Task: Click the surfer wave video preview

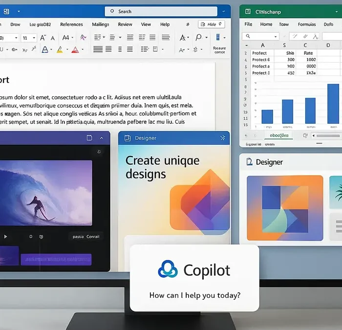Action: pos(45,193)
